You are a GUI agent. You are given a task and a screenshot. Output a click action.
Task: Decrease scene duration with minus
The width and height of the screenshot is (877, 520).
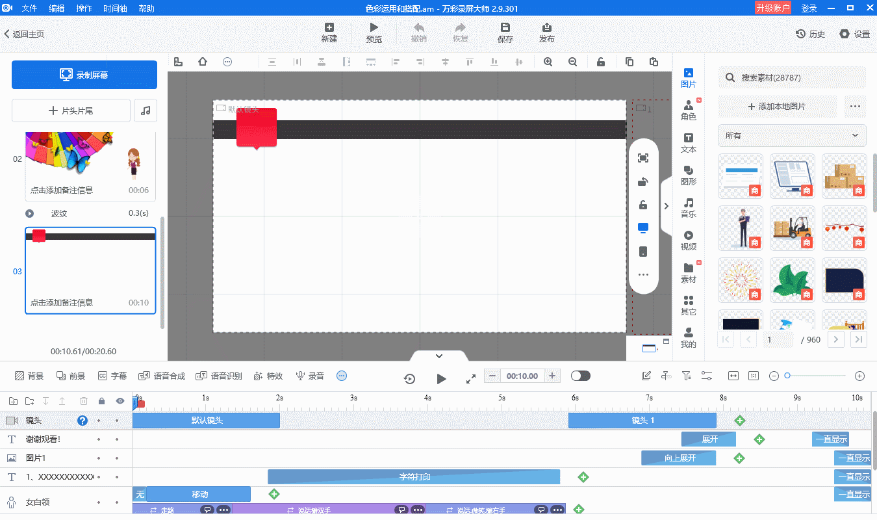coord(493,376)
